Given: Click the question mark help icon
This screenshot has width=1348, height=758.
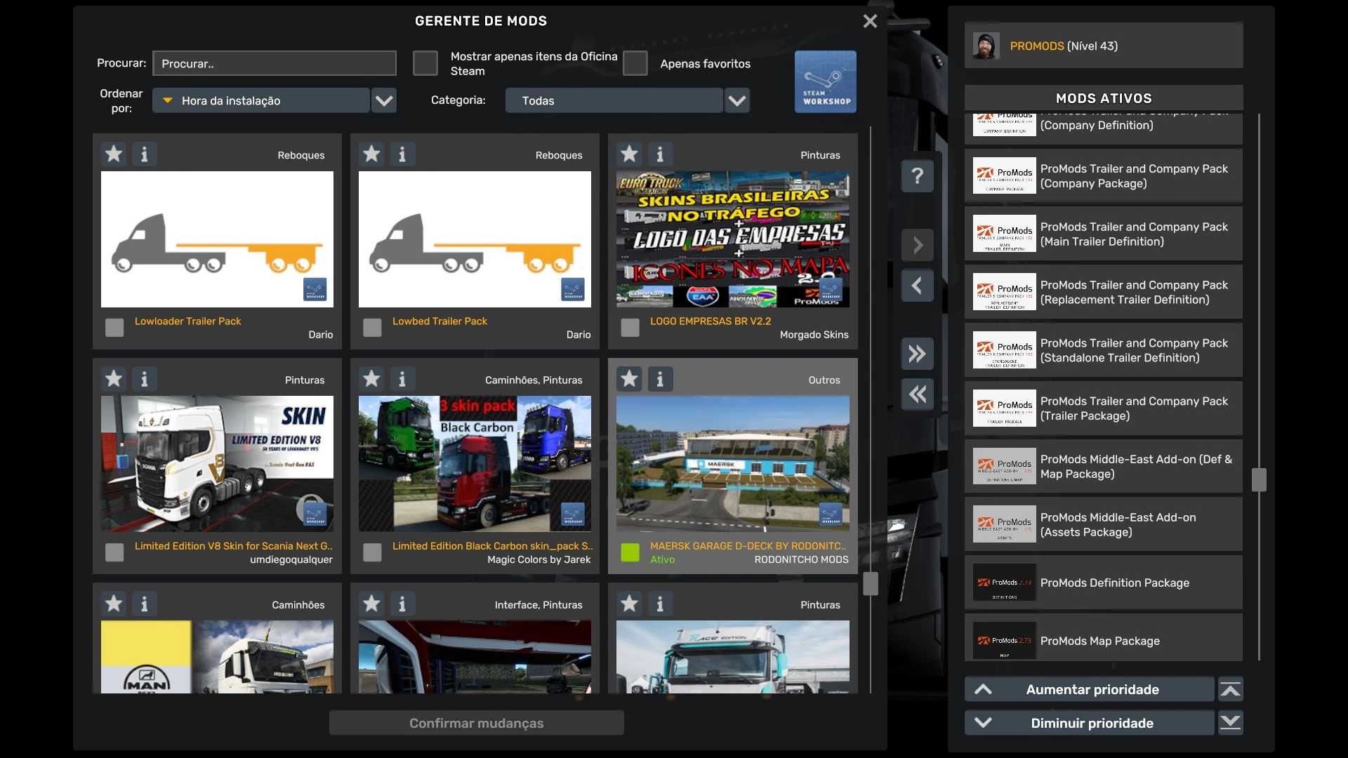Looking at the screenshot, I should [917, 176].
